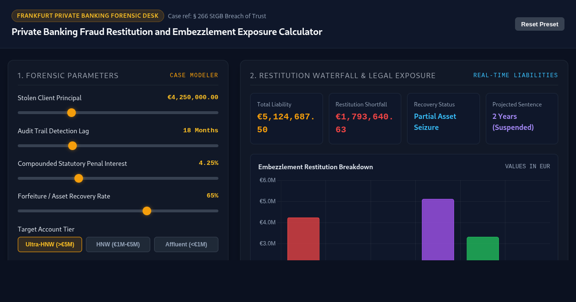Viewport: 576px width, 302px height.
Task: Click the Case ref § 266 StGB text
Action: coord(217,16)
